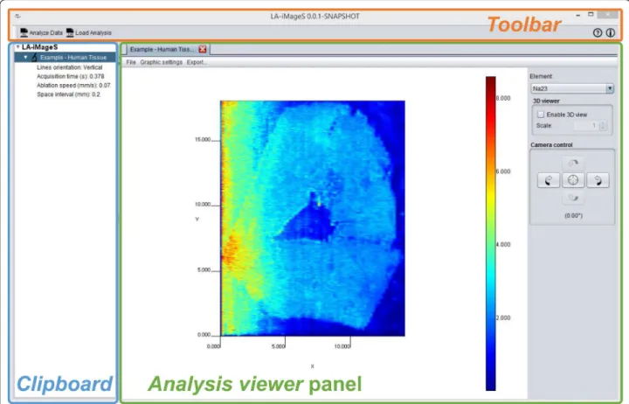Maximize the LA-iMageS window
Viewport: 629px width, 404px height.
[x=591, y=15]
